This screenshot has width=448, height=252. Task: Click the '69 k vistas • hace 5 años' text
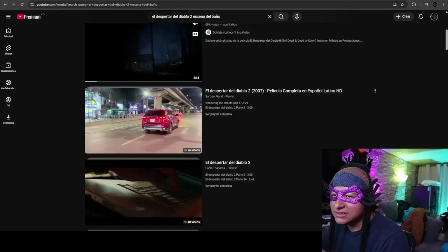coord(221,24)
